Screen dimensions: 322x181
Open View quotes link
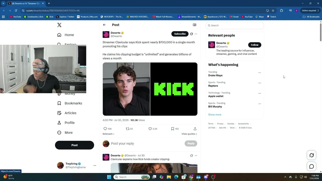(189, 134)
